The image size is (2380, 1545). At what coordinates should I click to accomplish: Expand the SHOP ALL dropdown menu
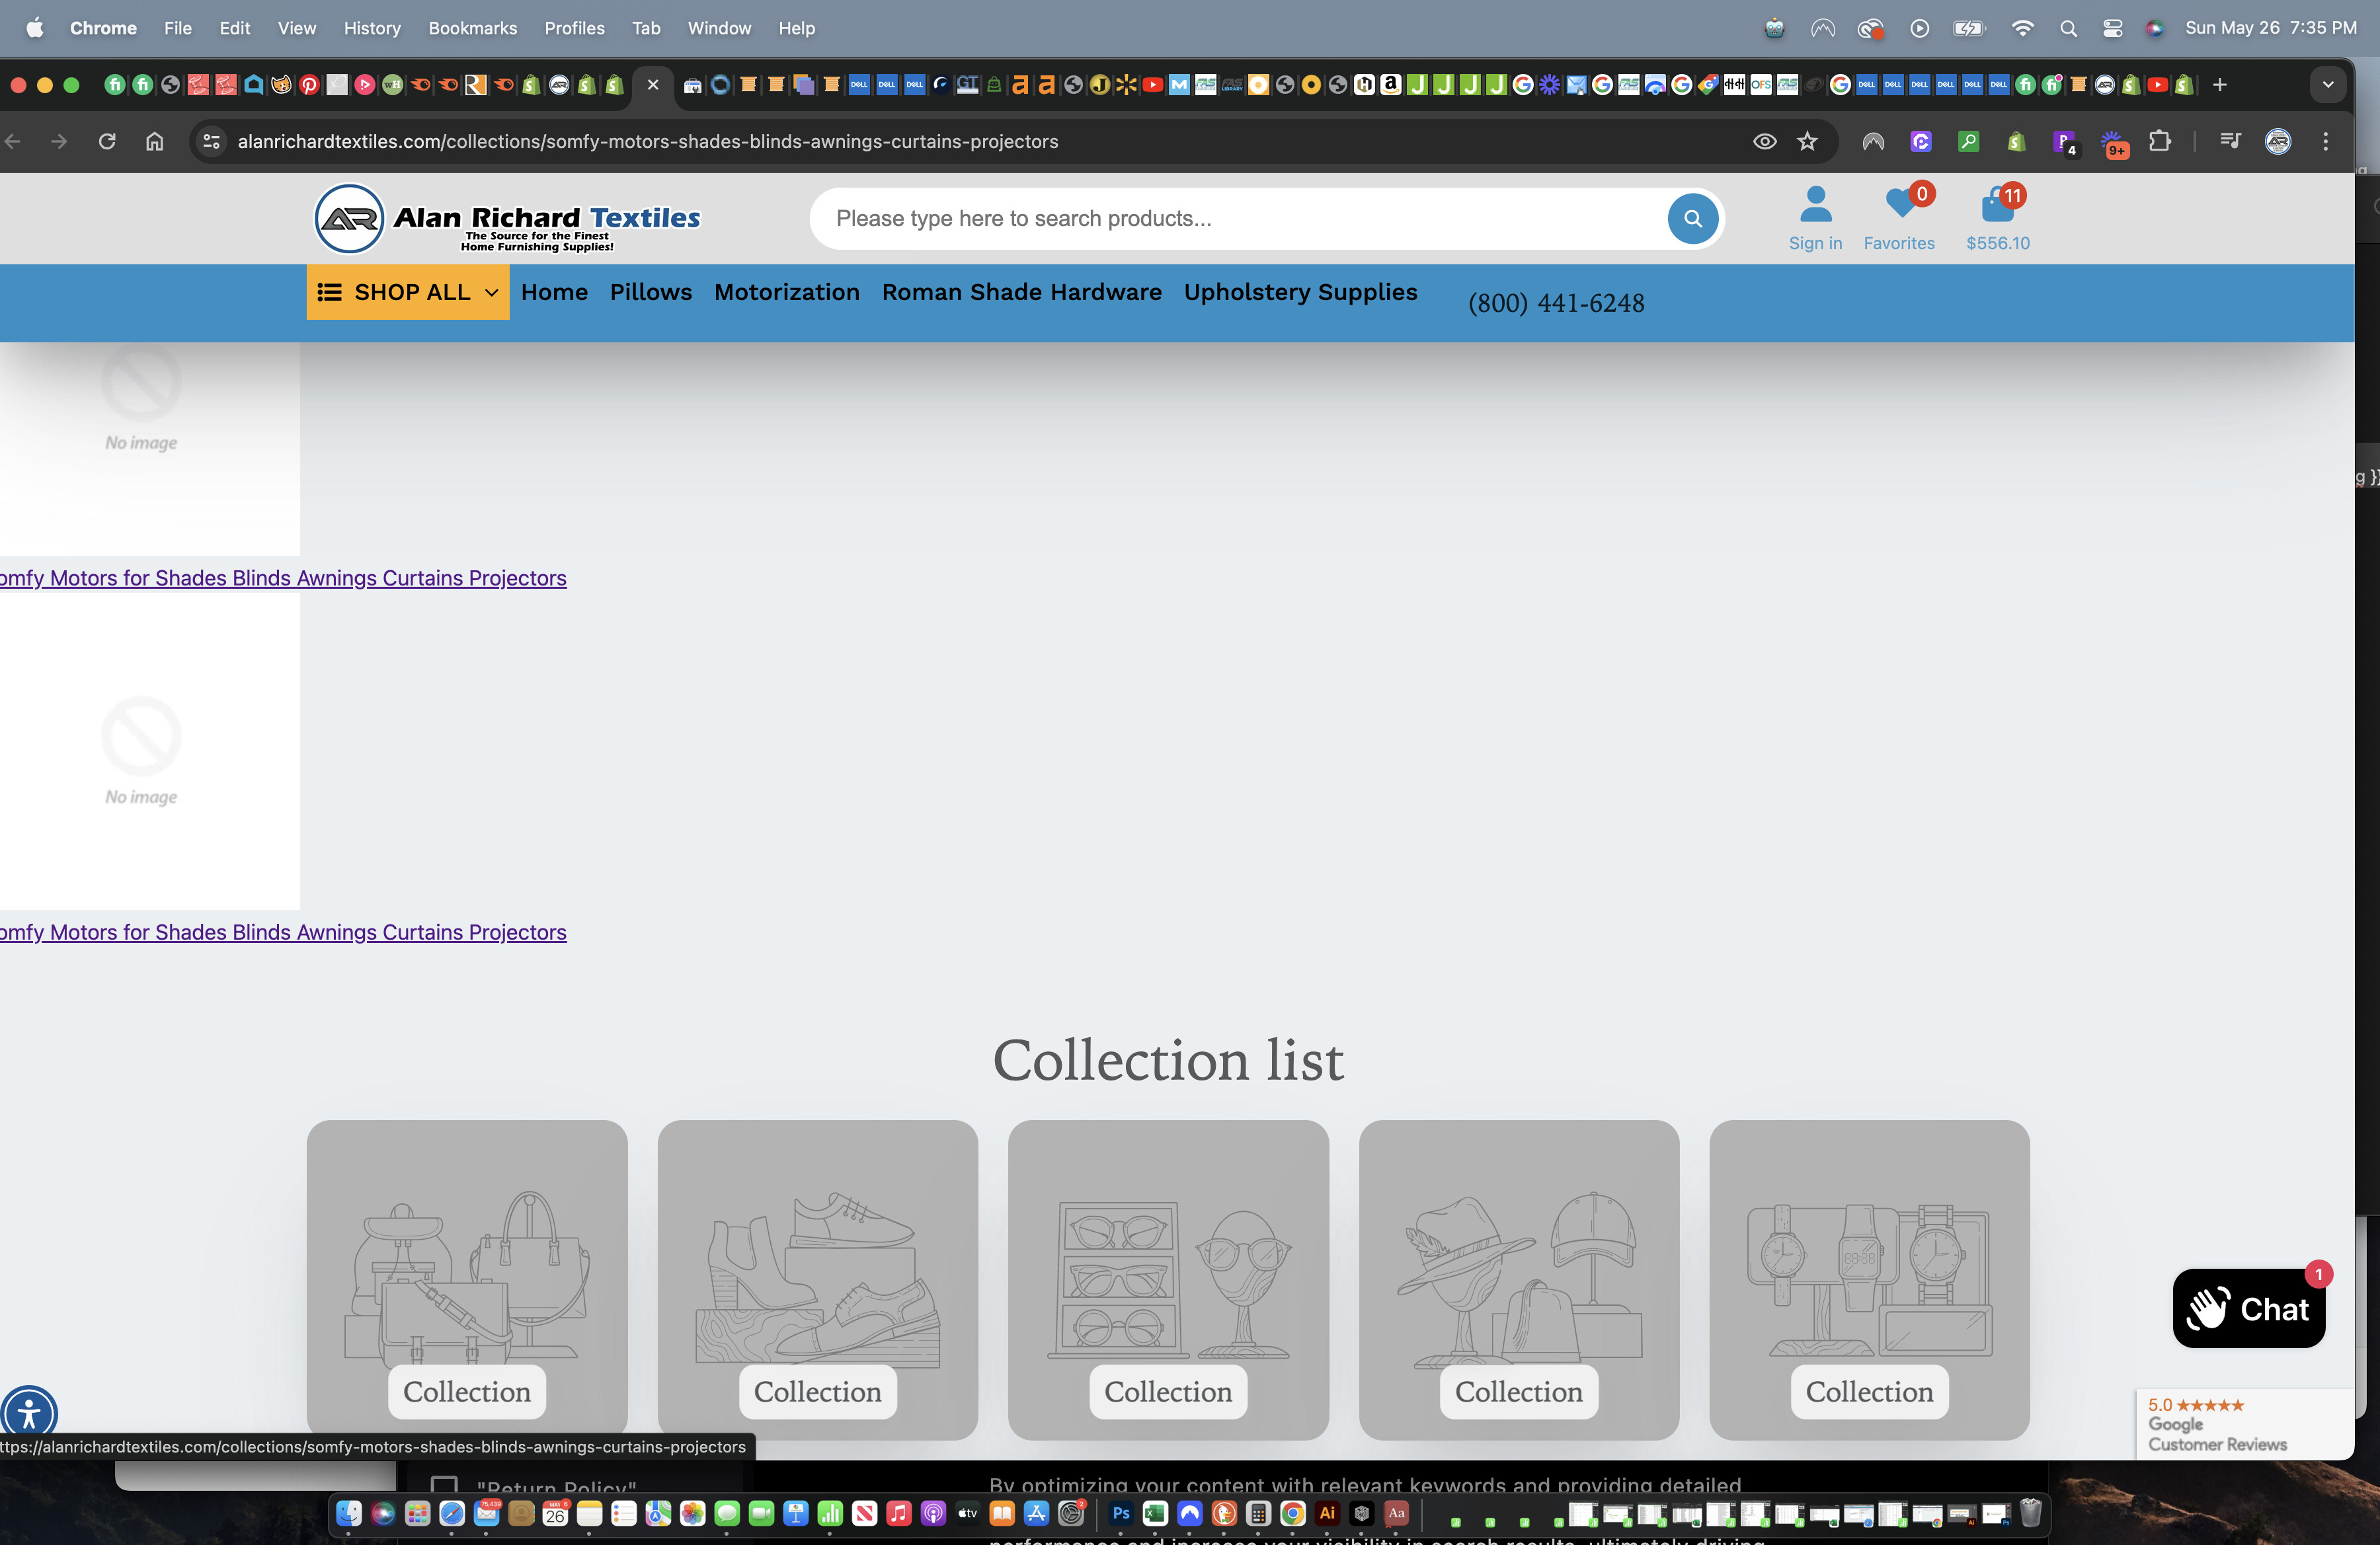[x=407, y=292]
